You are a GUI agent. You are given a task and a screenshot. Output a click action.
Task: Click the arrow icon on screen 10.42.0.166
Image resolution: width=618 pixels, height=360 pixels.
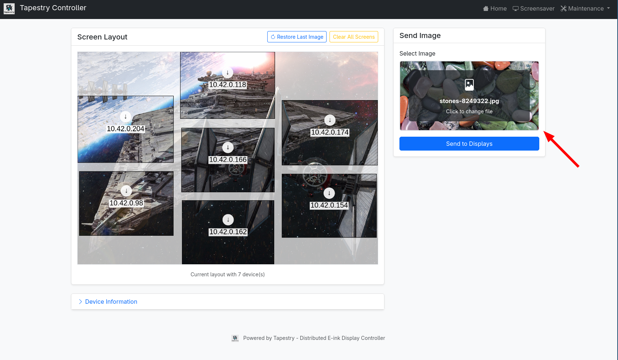coord(228,148)
